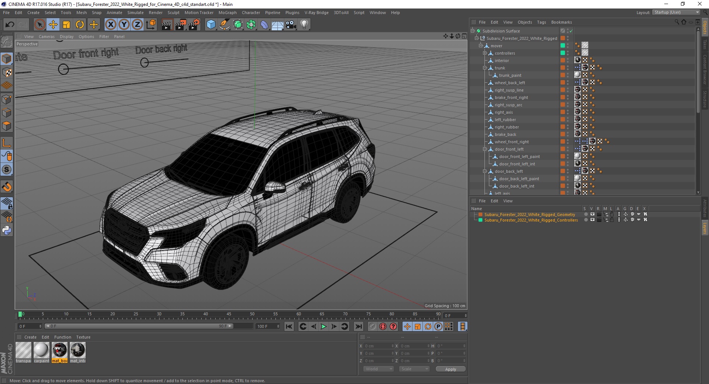709x384 pixels.
Task: Collapse the door_back_left tree node
Action: [485, 171]
